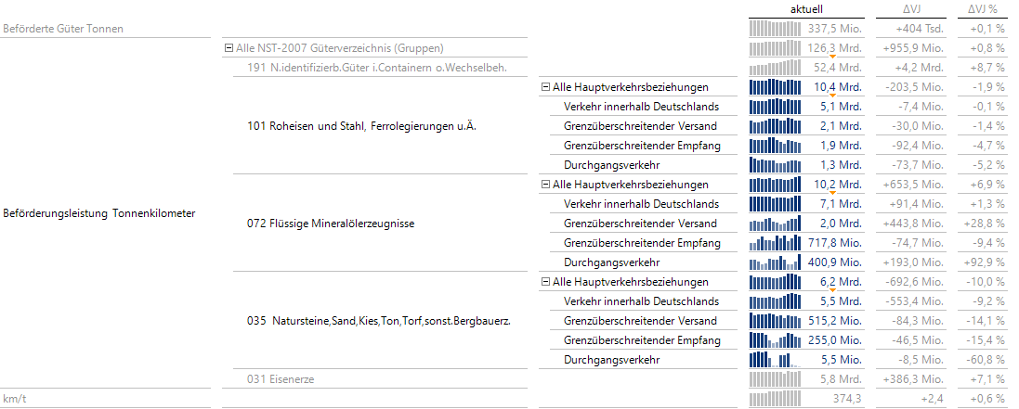Click the sparkline beside 717,8 Mio.
The width and height of the screenshot is (1019, 409).
point(775,243)
